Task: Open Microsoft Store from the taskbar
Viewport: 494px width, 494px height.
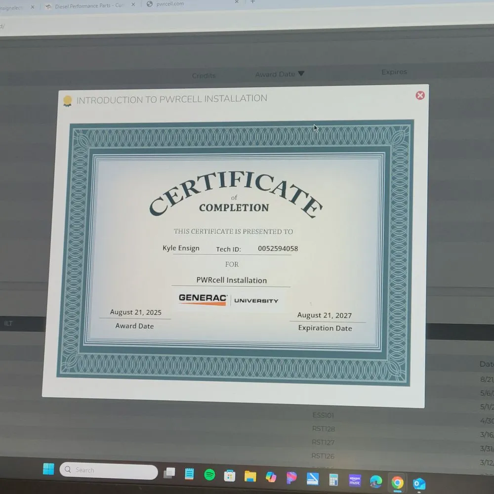Action: [x=229, y=476]
